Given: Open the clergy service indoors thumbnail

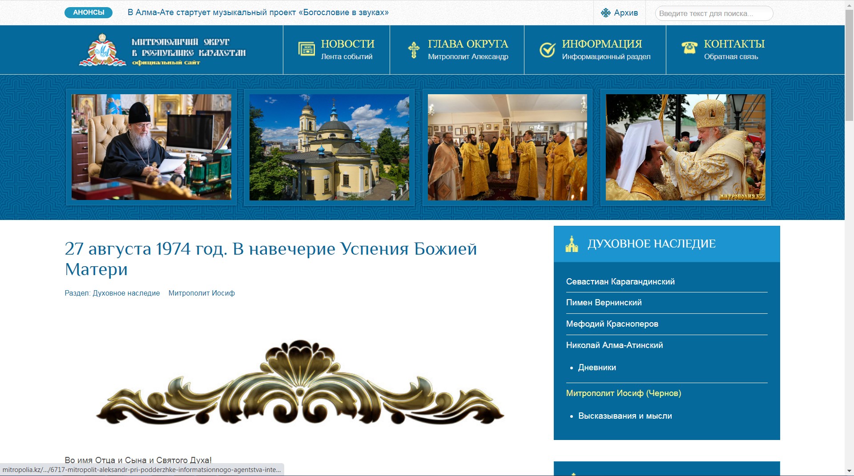Looking at the screenshot, I should (x=508, y=147).
